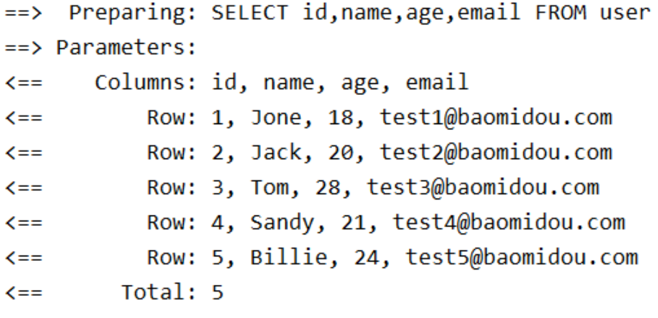658x318 pixels.
Task: Click the arrow before Preparing
Action: point(23,13)
